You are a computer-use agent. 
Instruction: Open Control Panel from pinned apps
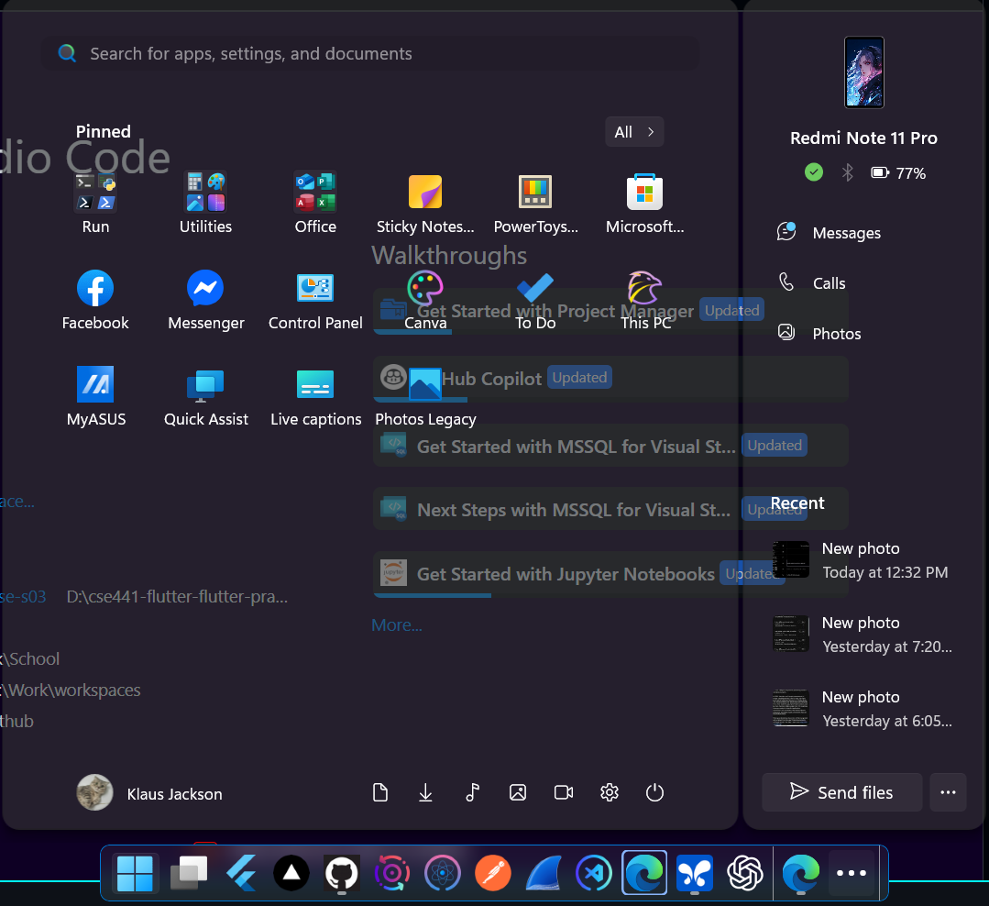click(x=315, y=300)
